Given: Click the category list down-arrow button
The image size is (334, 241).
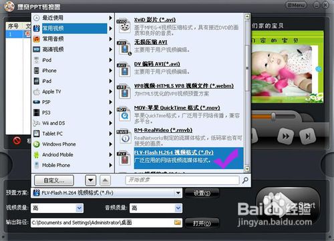Looking at the screenshot, I should coord(91,180).
